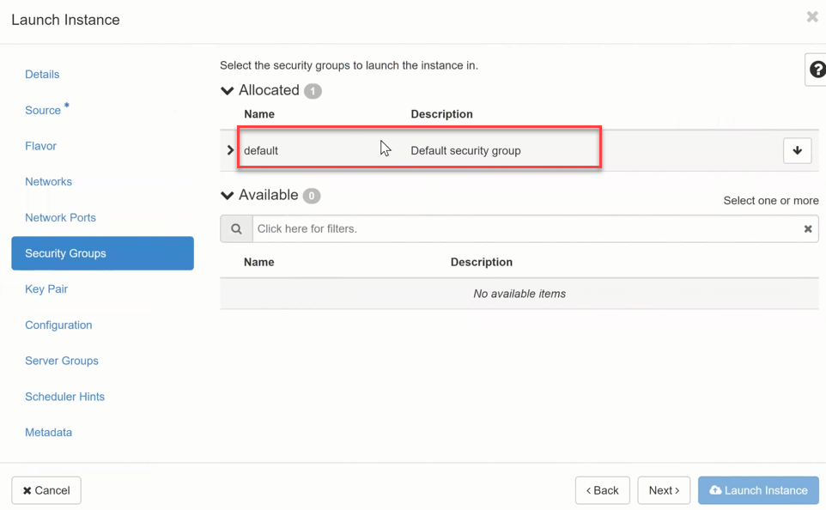This screenshot has width=826, height=510.
Task: Remove default security group using down arrow
Action: (797, 150)
